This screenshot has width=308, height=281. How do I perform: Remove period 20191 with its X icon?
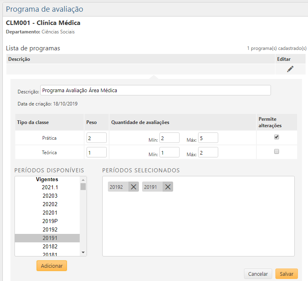(168, 187)
